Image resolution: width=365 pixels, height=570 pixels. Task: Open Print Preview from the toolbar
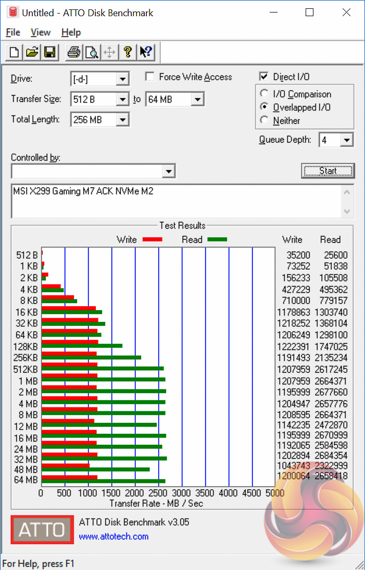tap(92, 52)
